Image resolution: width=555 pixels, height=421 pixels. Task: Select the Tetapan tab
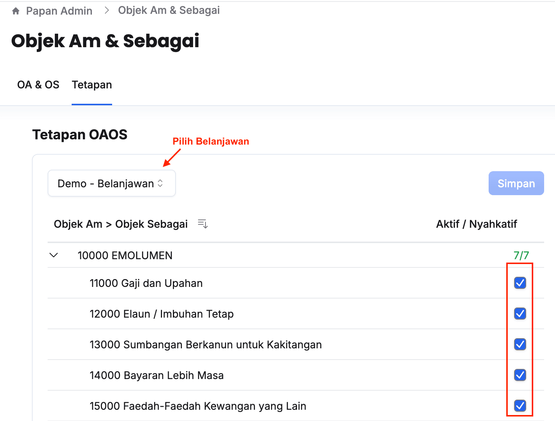[x=92, y=85]
